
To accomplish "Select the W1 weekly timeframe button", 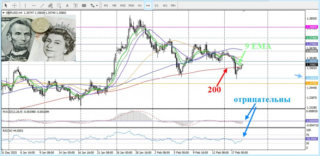I will coord(165,5).
